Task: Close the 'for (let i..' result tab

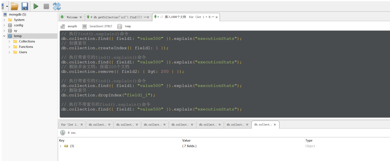Action: click(x=82, y=125)
